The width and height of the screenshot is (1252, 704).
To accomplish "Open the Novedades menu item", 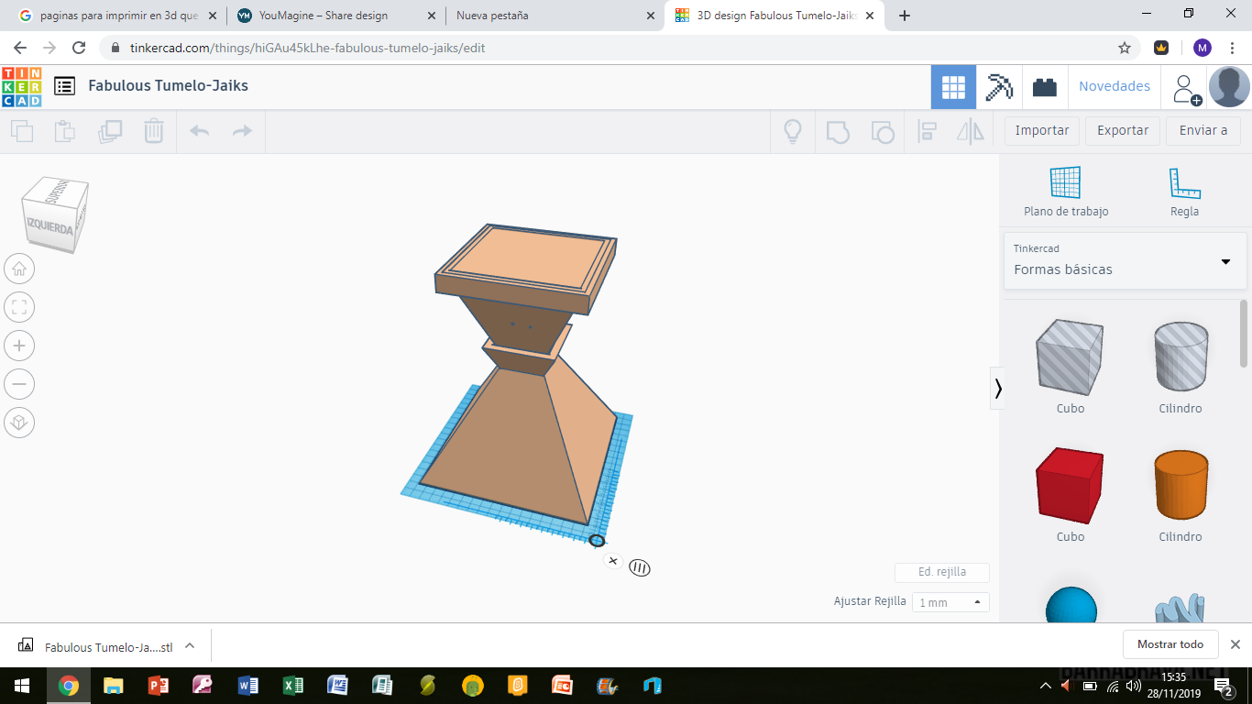I will pos(1114,86).
